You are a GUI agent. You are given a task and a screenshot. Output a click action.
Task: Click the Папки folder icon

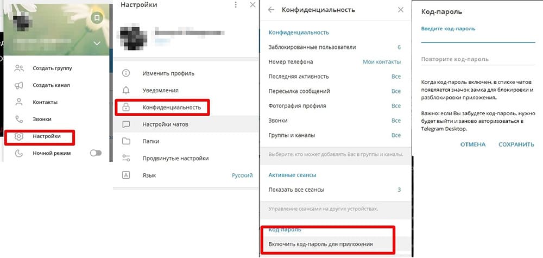point(126,141)
